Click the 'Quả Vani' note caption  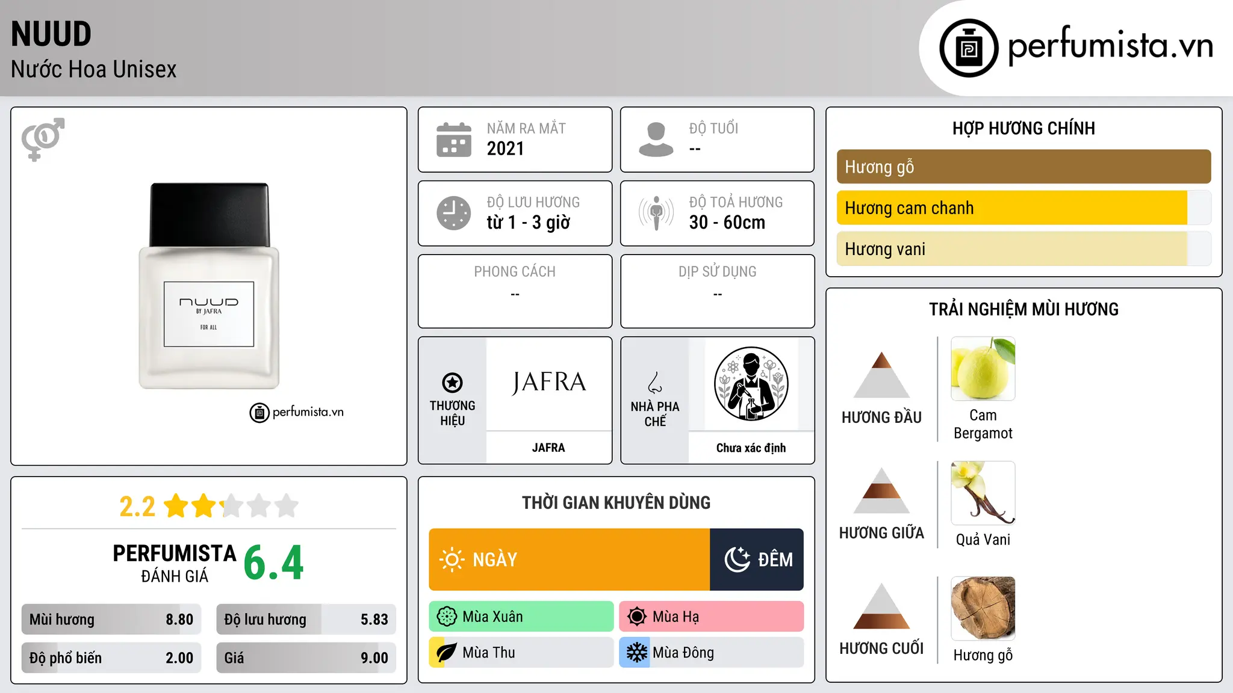[983, 540]
